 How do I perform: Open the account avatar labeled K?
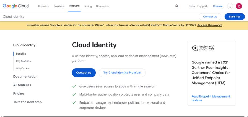(x=239, y=6)
